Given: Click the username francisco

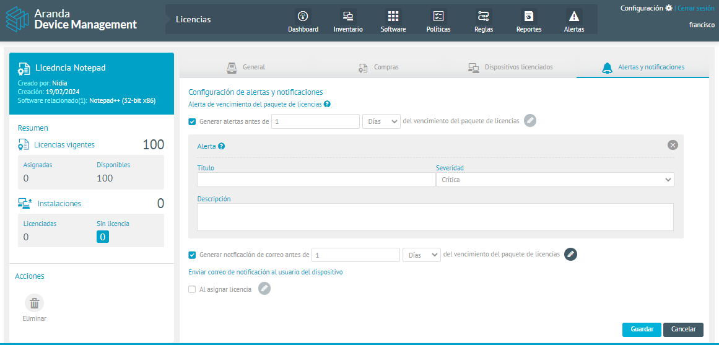Looking at the screenshot, I should tap(702, 25).
